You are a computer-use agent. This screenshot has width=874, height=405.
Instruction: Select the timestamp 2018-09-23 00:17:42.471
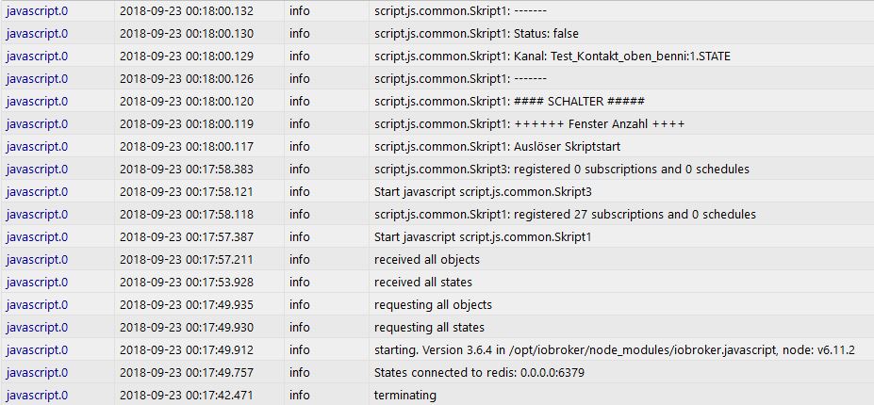pos(187,395)
